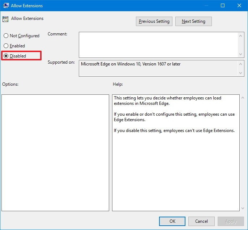Click the Allow Extensions setting icon in header
Image resolution: width=248 pixels, height=230 pixels.
click(x=5, y=19)
